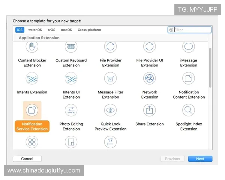This screenshot has height=180, width=225.
Task: Open the filter options dropdown icon
Action: [x=171, y=30]
